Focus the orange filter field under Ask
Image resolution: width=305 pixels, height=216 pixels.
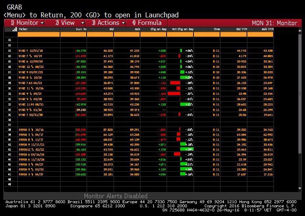point(127,35)
